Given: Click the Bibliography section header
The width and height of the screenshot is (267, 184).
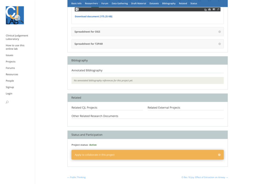Looking at the screenshot, I should point(148,60).
